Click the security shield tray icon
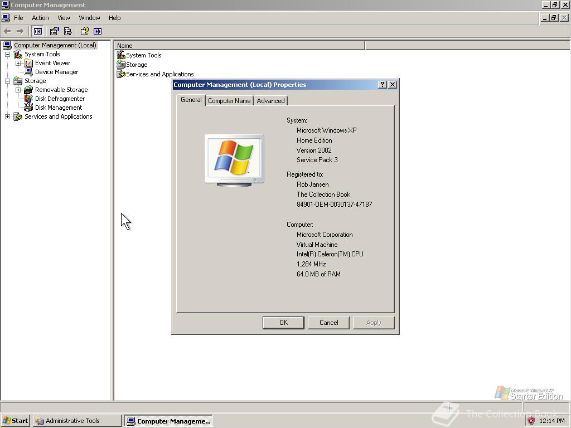The image size is (571, 428). coord(531,421)
